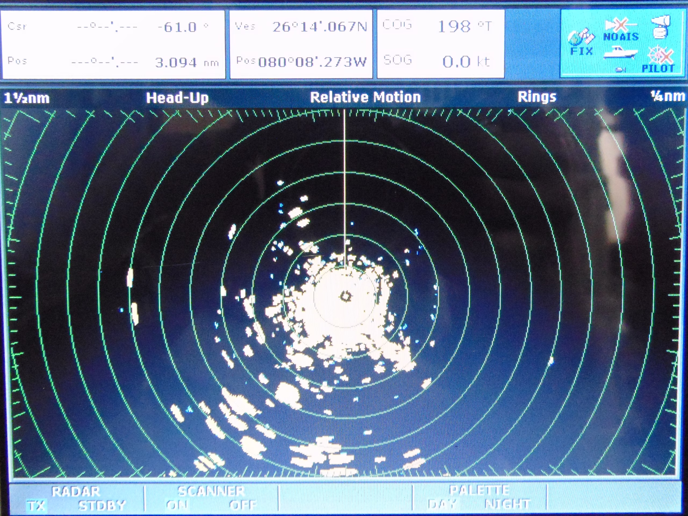Turn the scanner OFF

tap(243, 505)
